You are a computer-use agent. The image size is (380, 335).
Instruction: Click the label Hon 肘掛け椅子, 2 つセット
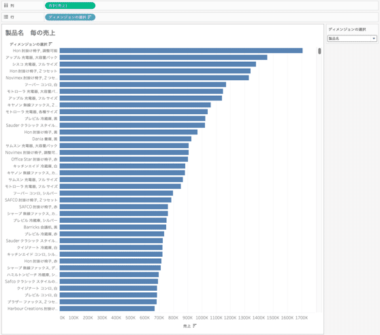[33, 71]
